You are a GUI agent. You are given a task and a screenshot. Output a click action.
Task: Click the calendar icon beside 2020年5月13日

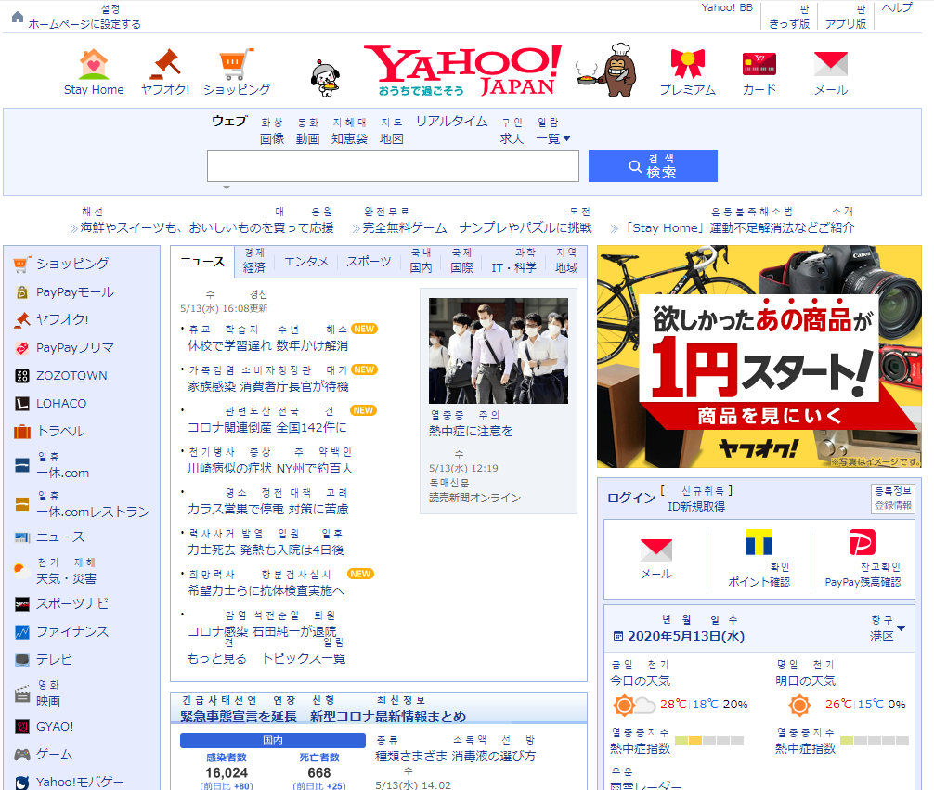coord(618,636)
